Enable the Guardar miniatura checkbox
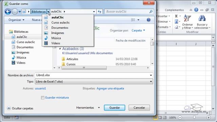 coord(43,98)
